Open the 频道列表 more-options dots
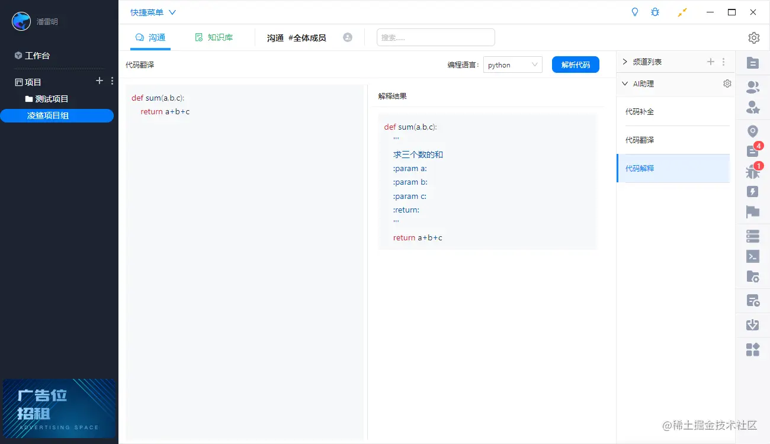 coord(723,62)
